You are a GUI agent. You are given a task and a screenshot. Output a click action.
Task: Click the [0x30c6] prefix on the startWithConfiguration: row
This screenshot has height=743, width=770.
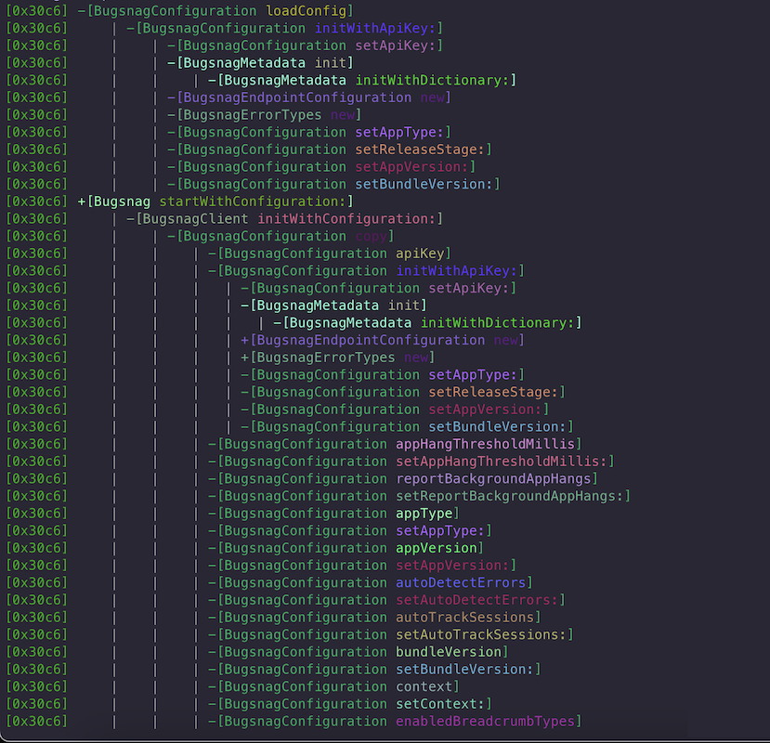(36, 202)
